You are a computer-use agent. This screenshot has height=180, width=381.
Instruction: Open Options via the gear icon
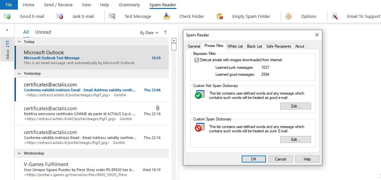(288, 16)
